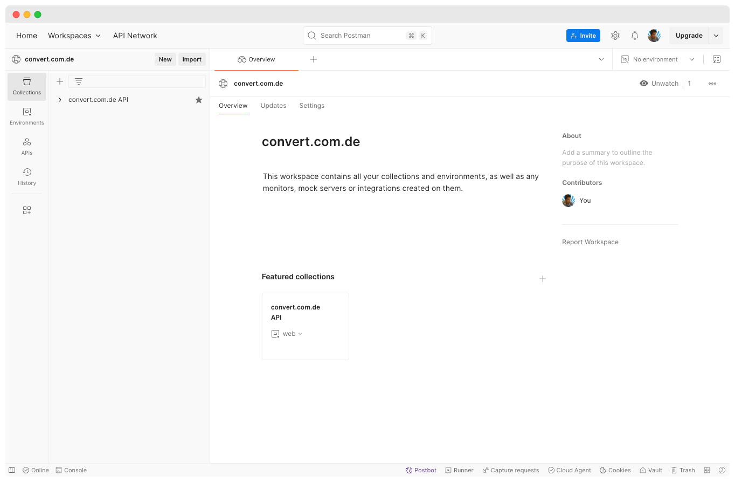Image resolution: width=735 pixels, height=482 pixels.
Task: Click the convert.com.de workspace heading
Action: (x=311, y=142)
